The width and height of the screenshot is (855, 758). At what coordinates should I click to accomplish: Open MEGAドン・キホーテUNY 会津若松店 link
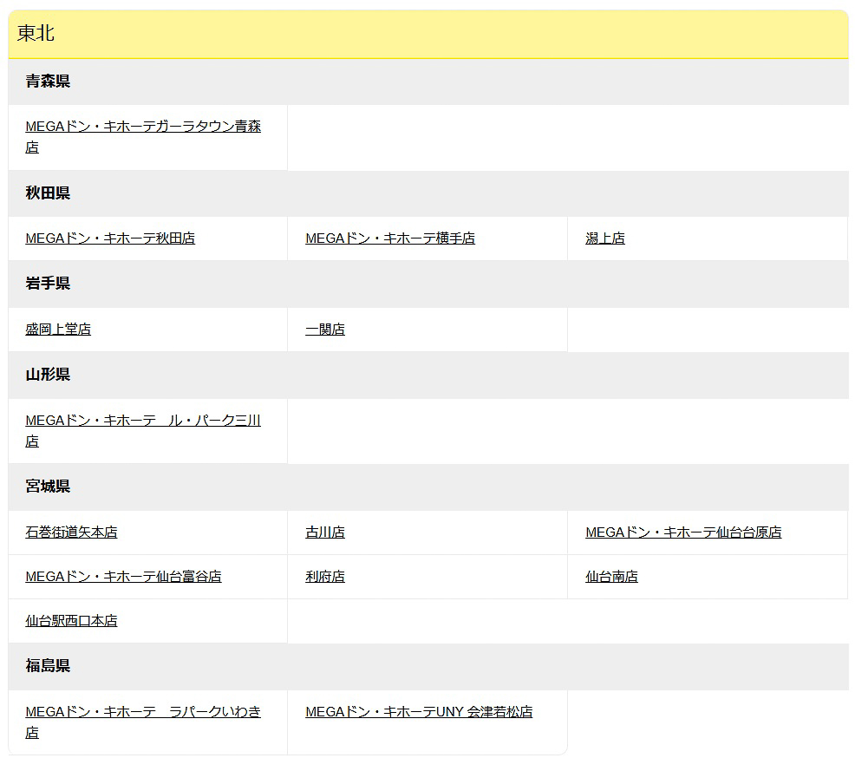(419, 712)
